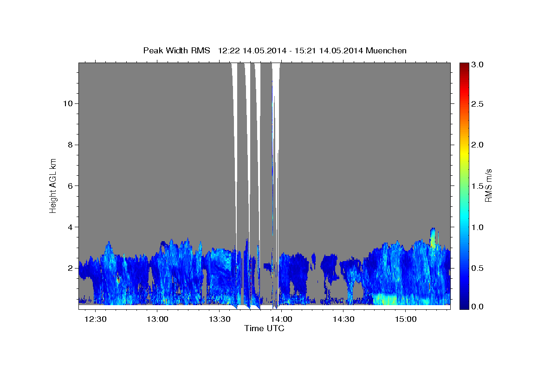The image size is (557, 371).
Task: Click the colorbar value 2.5
Action: coord(478,104)
